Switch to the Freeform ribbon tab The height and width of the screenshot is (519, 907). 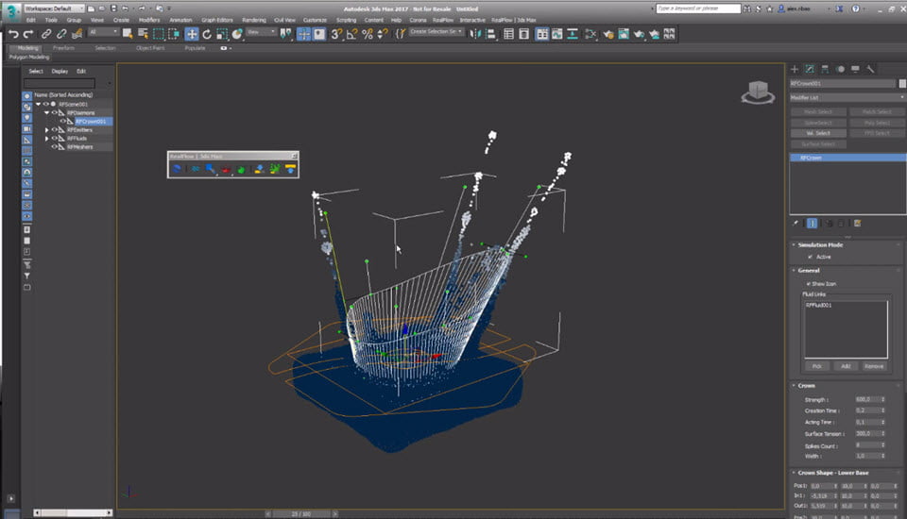pos(63,48)
